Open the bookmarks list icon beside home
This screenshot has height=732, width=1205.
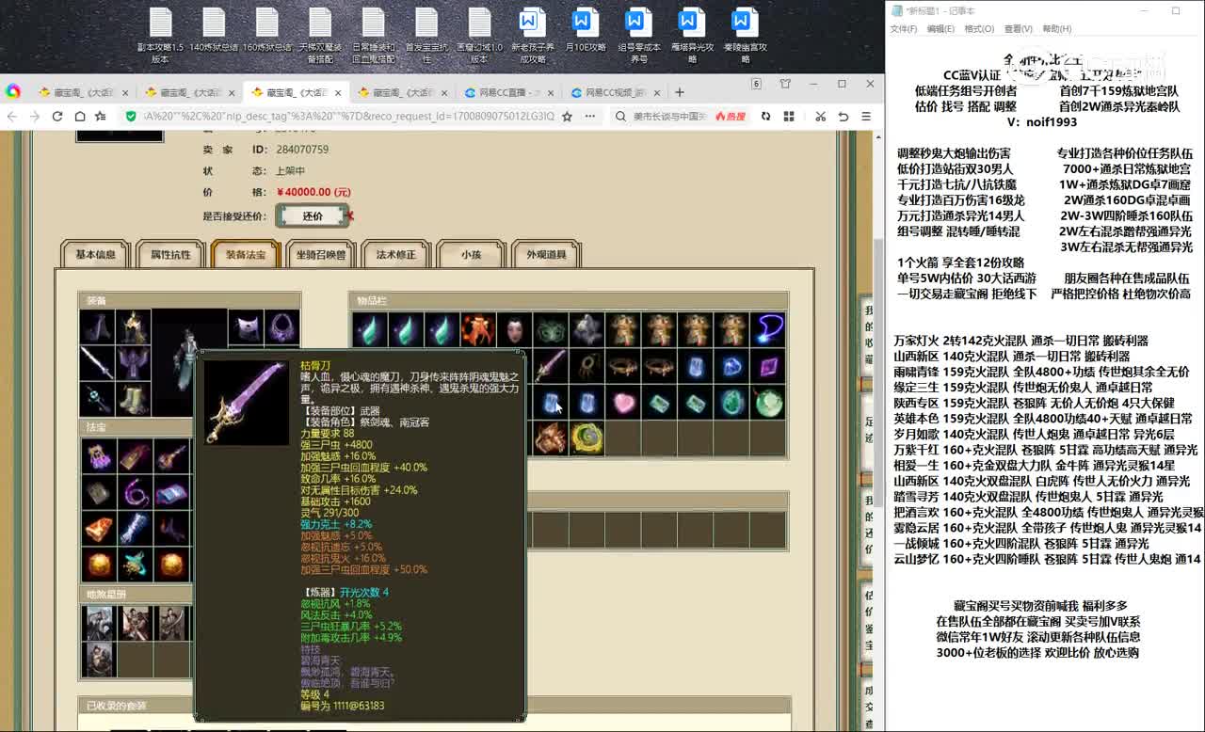click(102, 116)
